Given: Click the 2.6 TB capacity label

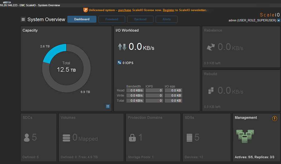Looking at the screenshot, I should pyautogui.click(x=45, y=46).
